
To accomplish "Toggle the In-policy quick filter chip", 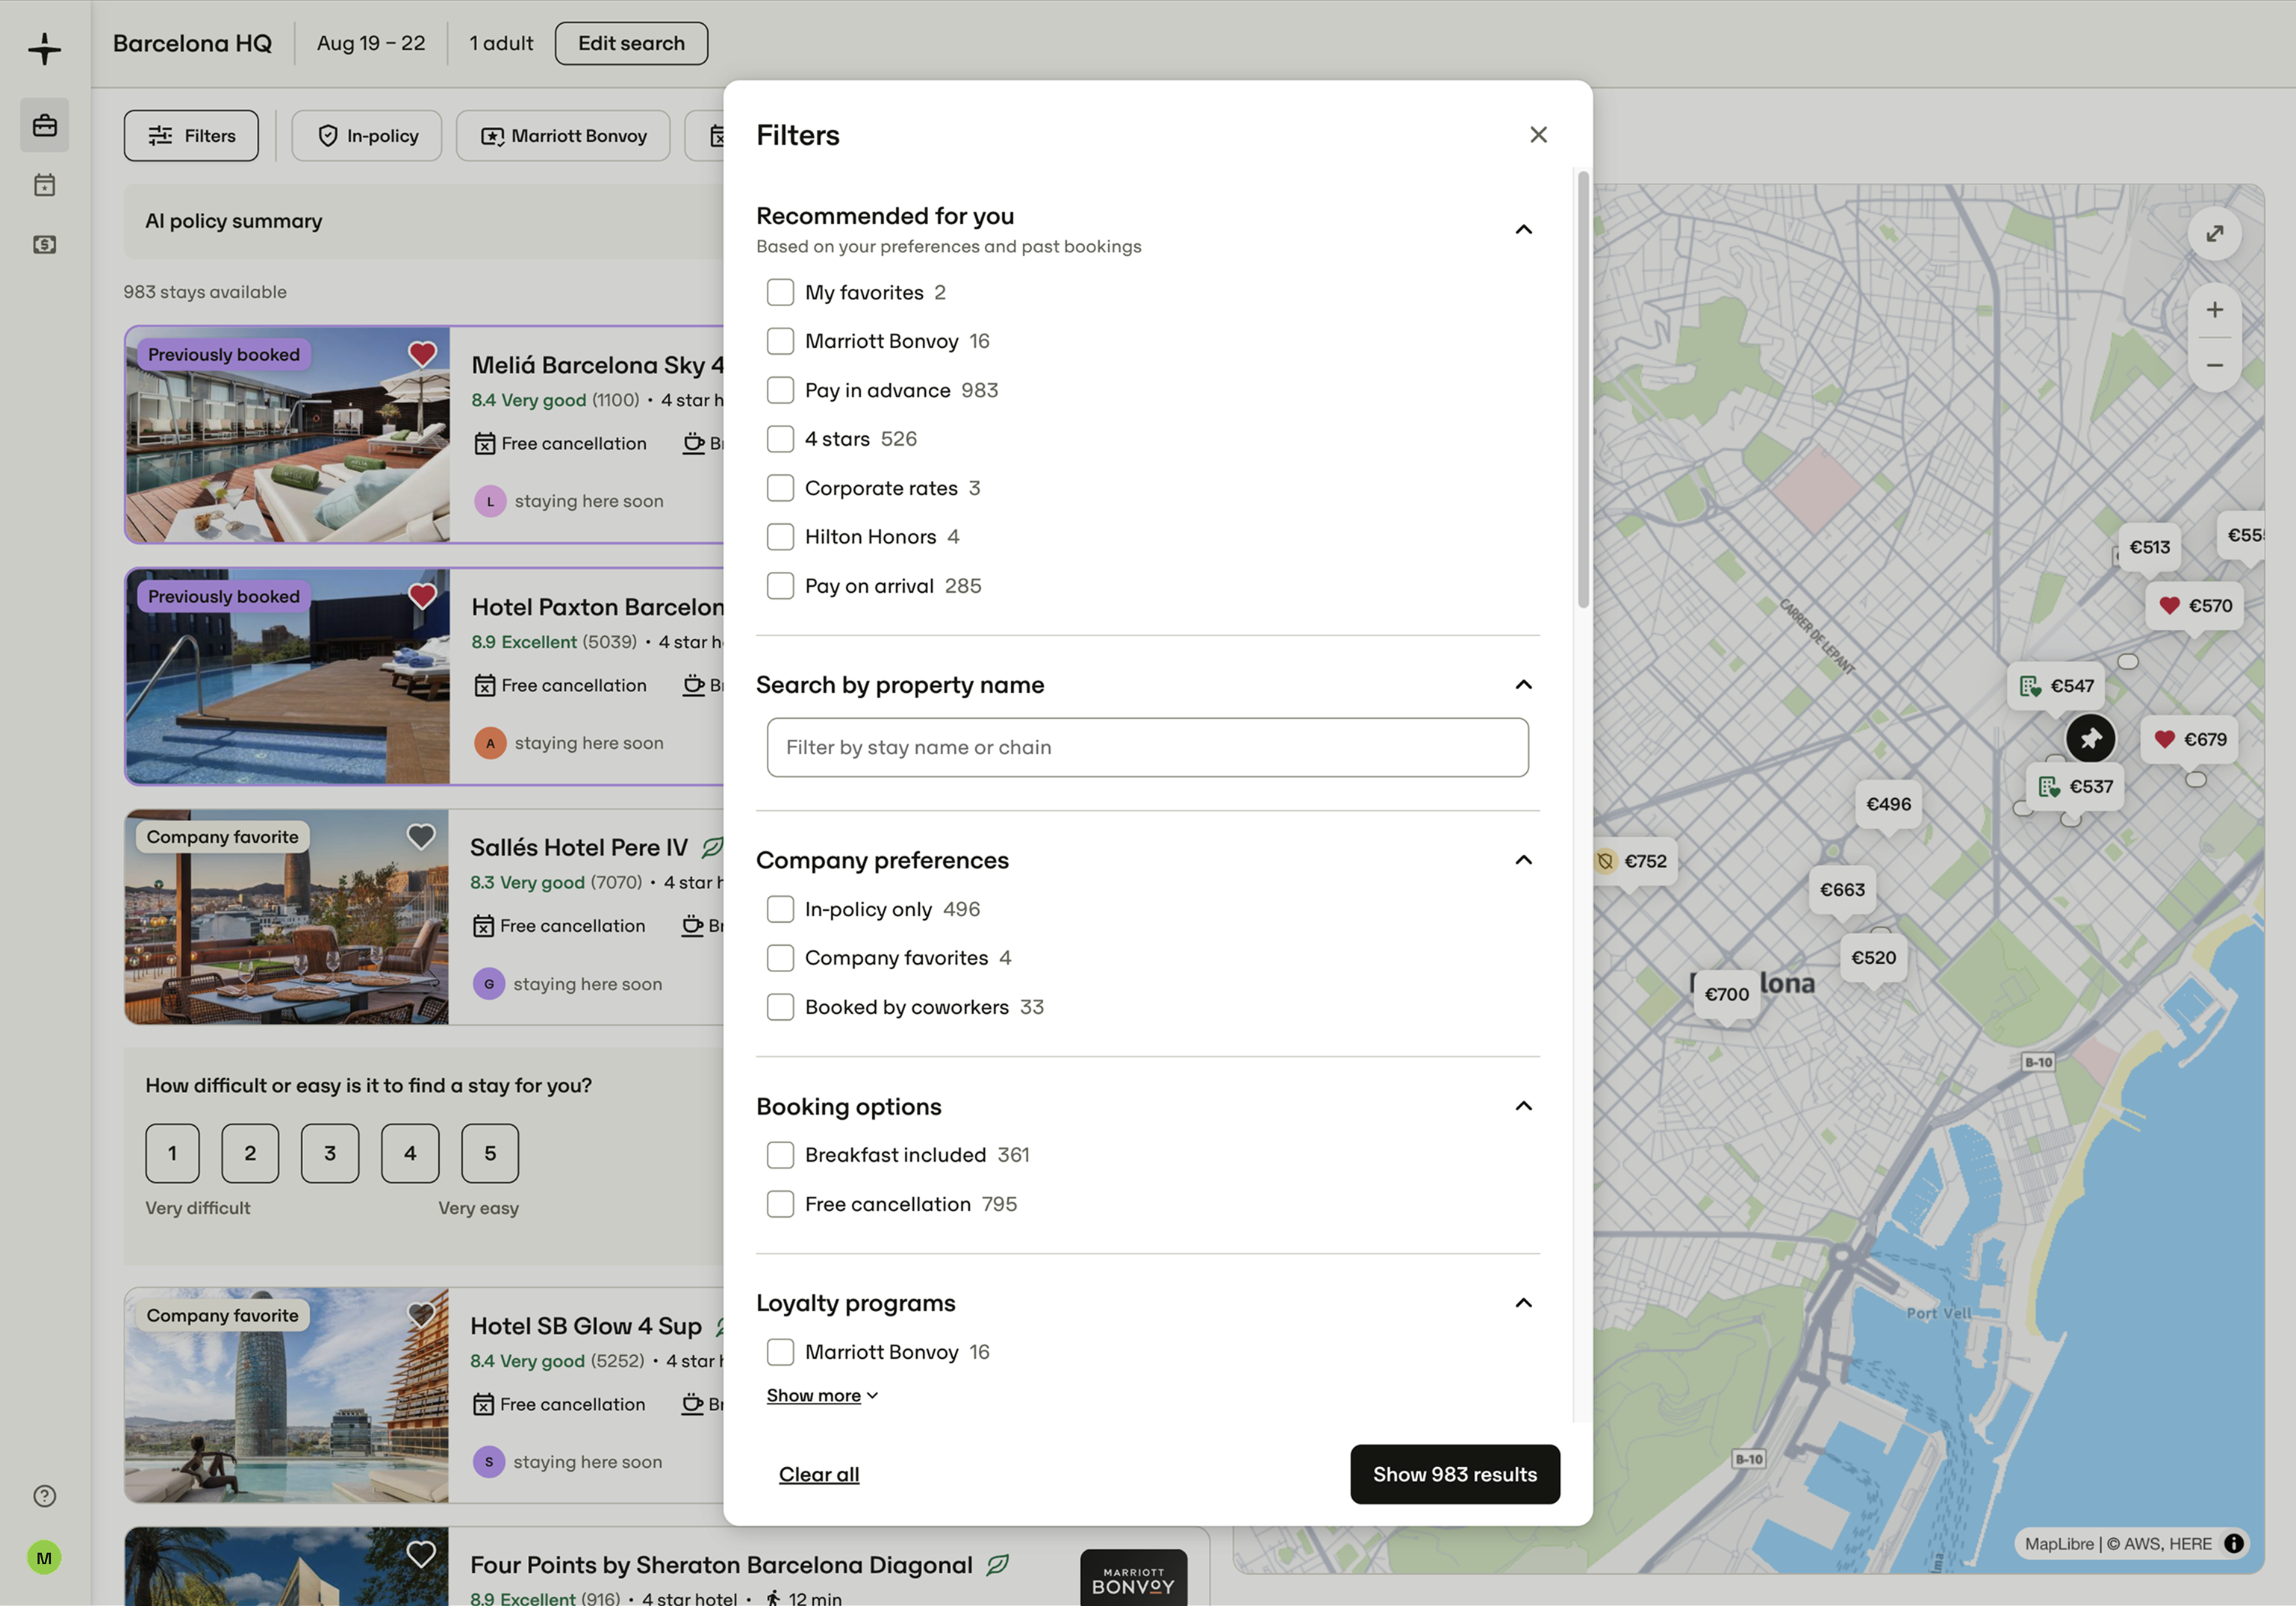I will (x=367, y=136).
